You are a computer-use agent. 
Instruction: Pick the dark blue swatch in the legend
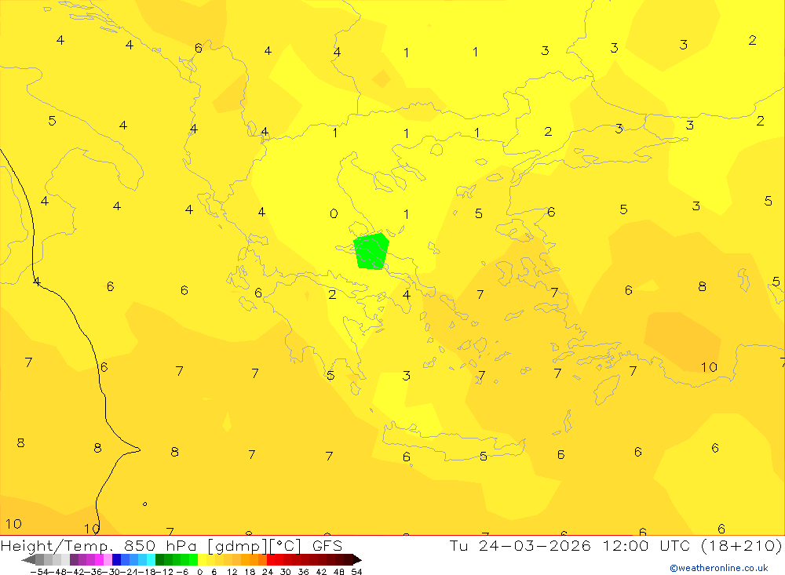point(116,560)
